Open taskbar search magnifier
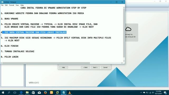 (x=9, y=93)
